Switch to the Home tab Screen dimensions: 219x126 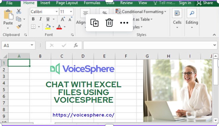click(x=29, y=3)
